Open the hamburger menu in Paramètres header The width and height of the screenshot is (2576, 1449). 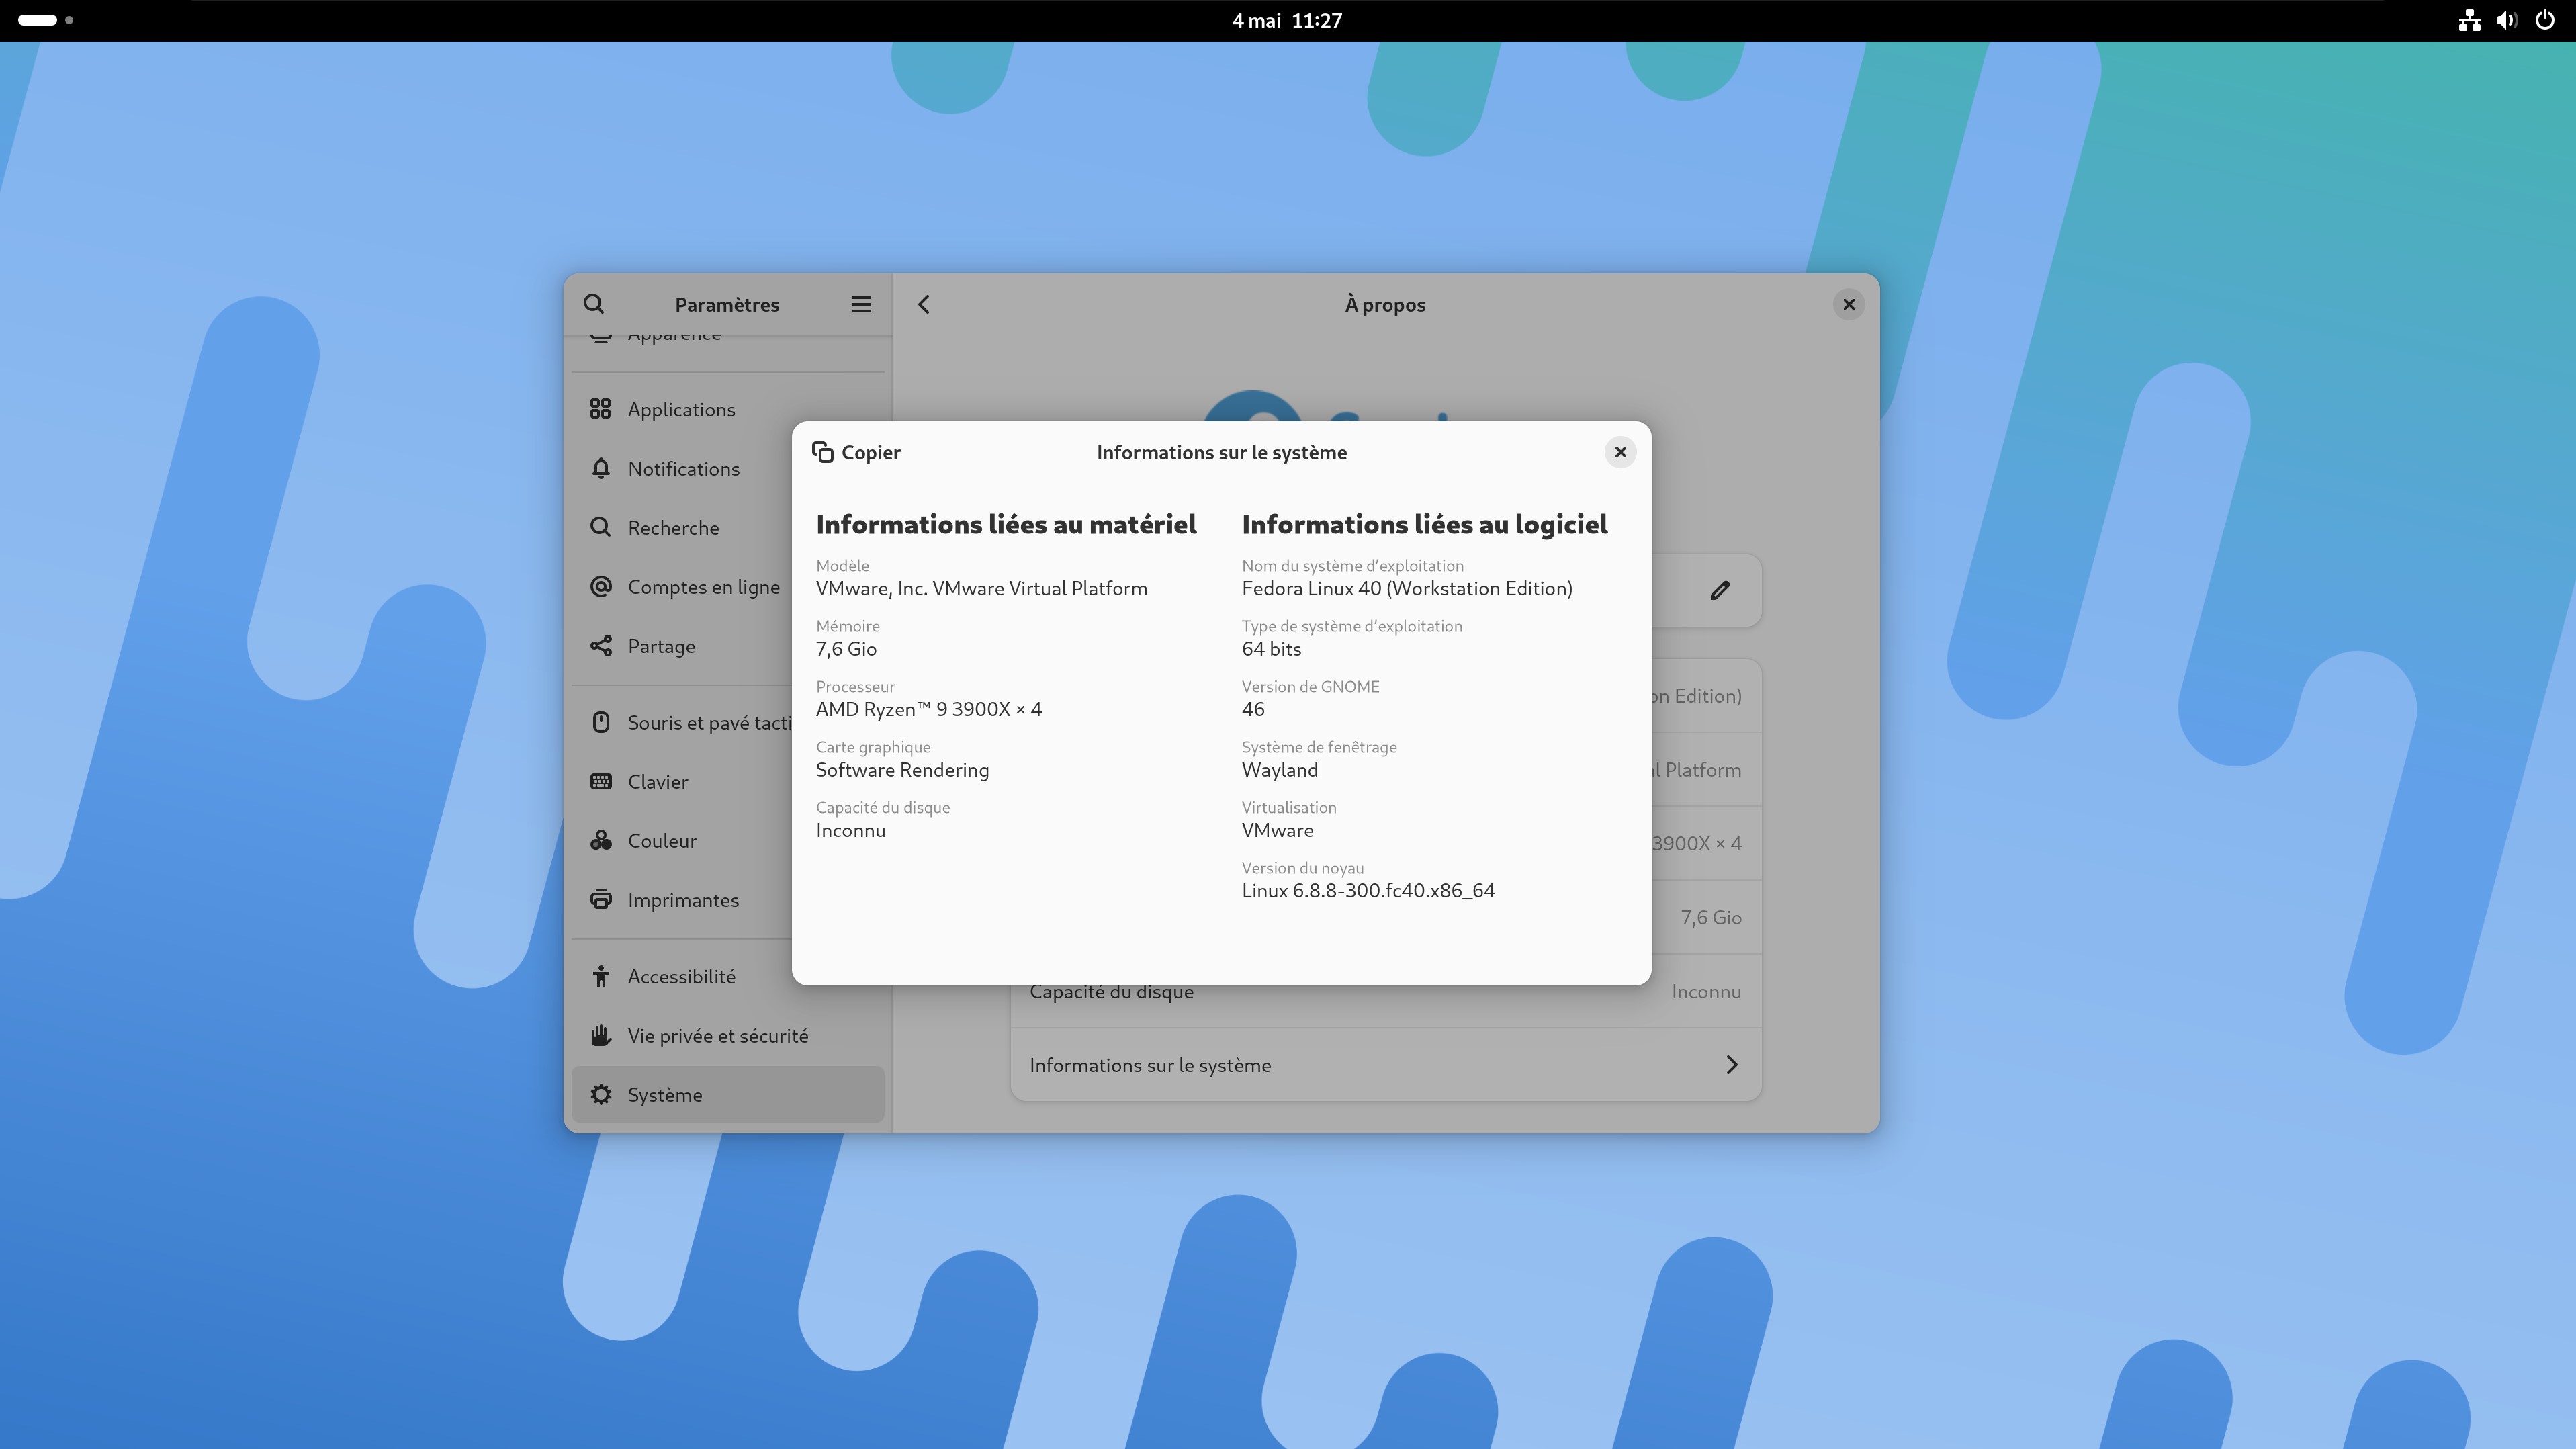[861, 304]
